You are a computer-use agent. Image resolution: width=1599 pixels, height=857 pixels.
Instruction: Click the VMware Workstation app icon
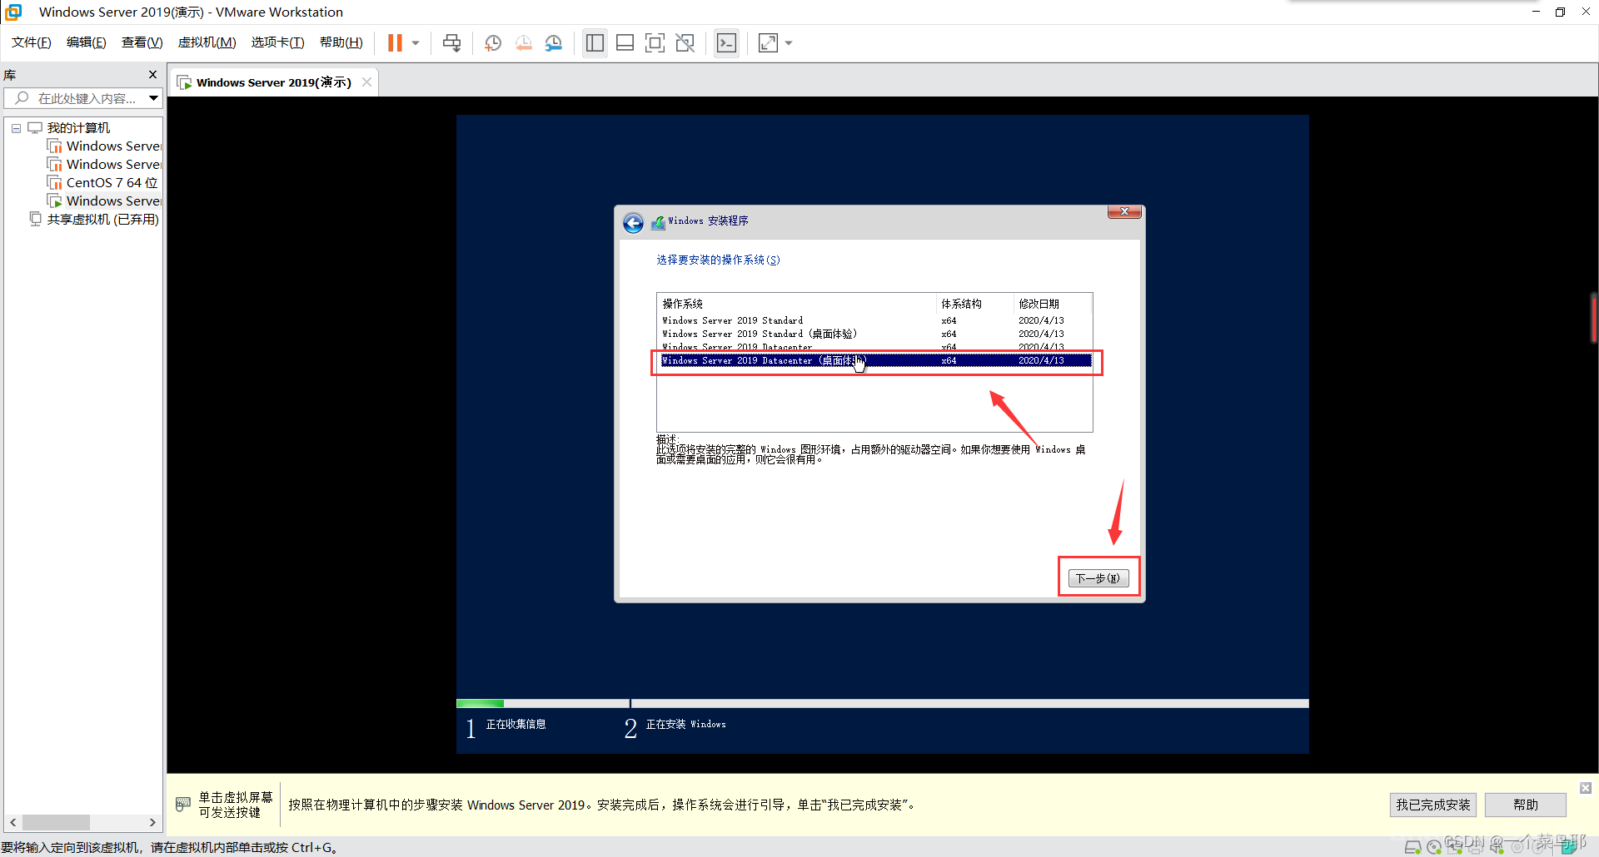point(13,12)
